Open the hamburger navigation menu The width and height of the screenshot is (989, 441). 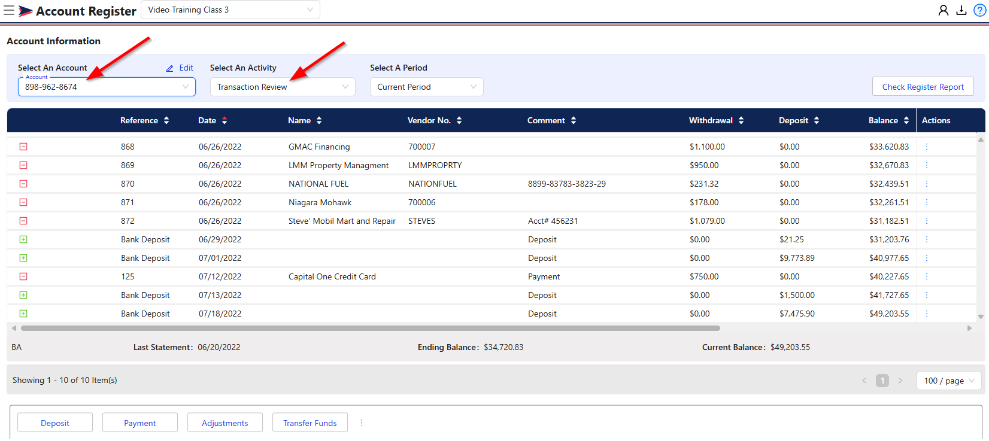(x=9, y=10)
